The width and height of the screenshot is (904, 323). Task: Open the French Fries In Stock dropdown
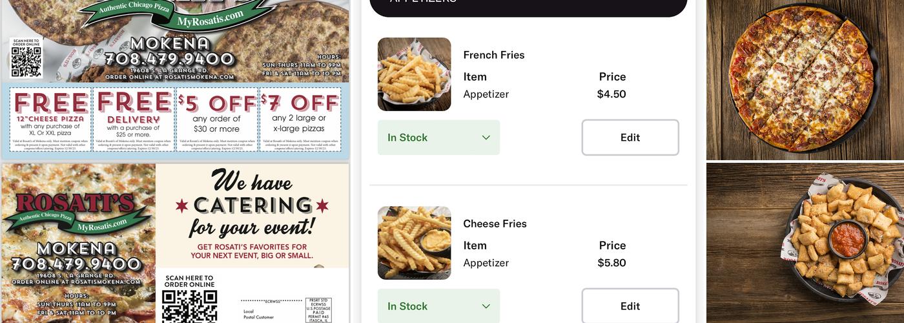(x=438, y=138)
